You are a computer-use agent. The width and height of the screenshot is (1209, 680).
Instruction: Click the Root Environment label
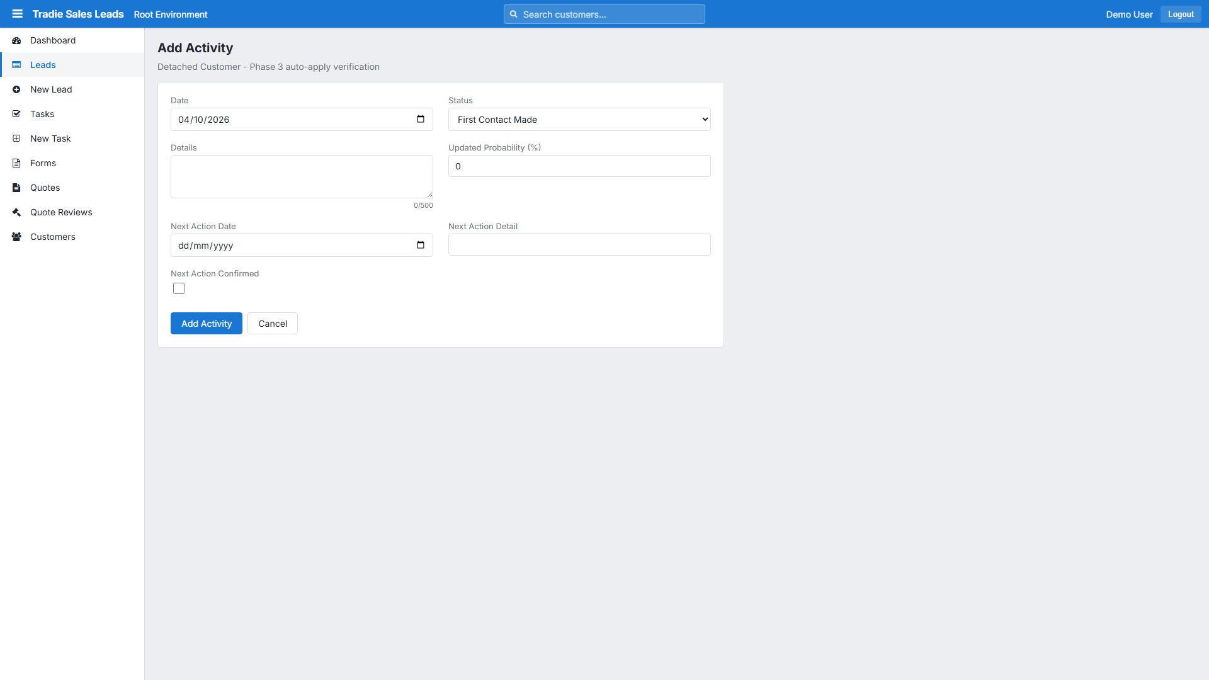(171, 14)
